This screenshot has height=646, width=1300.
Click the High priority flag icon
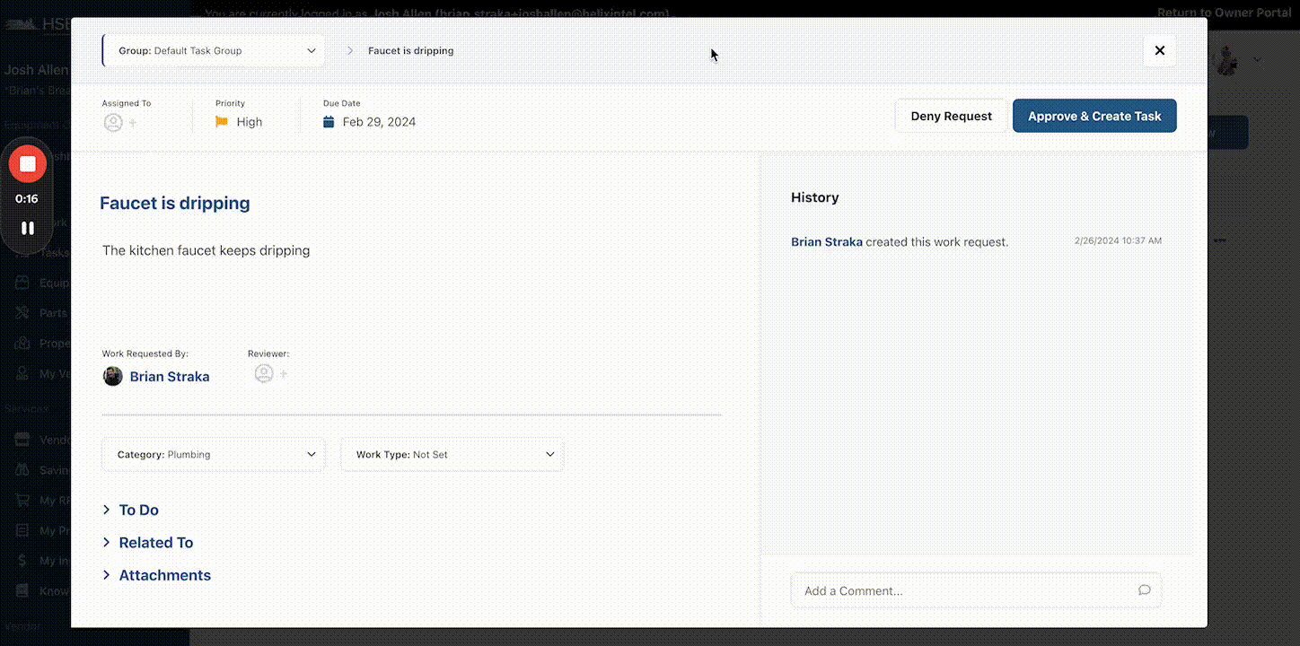tap(222, 122)
